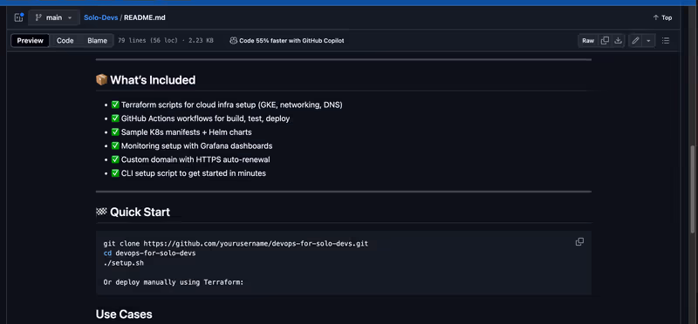Copy raw file contents icon
The image size is (698, 324).
[x=605, y=40]
